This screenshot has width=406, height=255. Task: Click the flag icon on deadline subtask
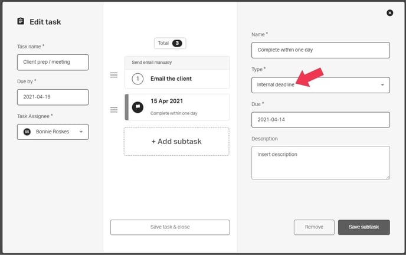pos(137,107)
